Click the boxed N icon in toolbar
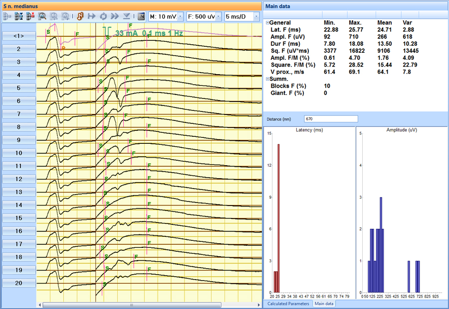This screenshot has height=309, width=449. tap(141, 16)
